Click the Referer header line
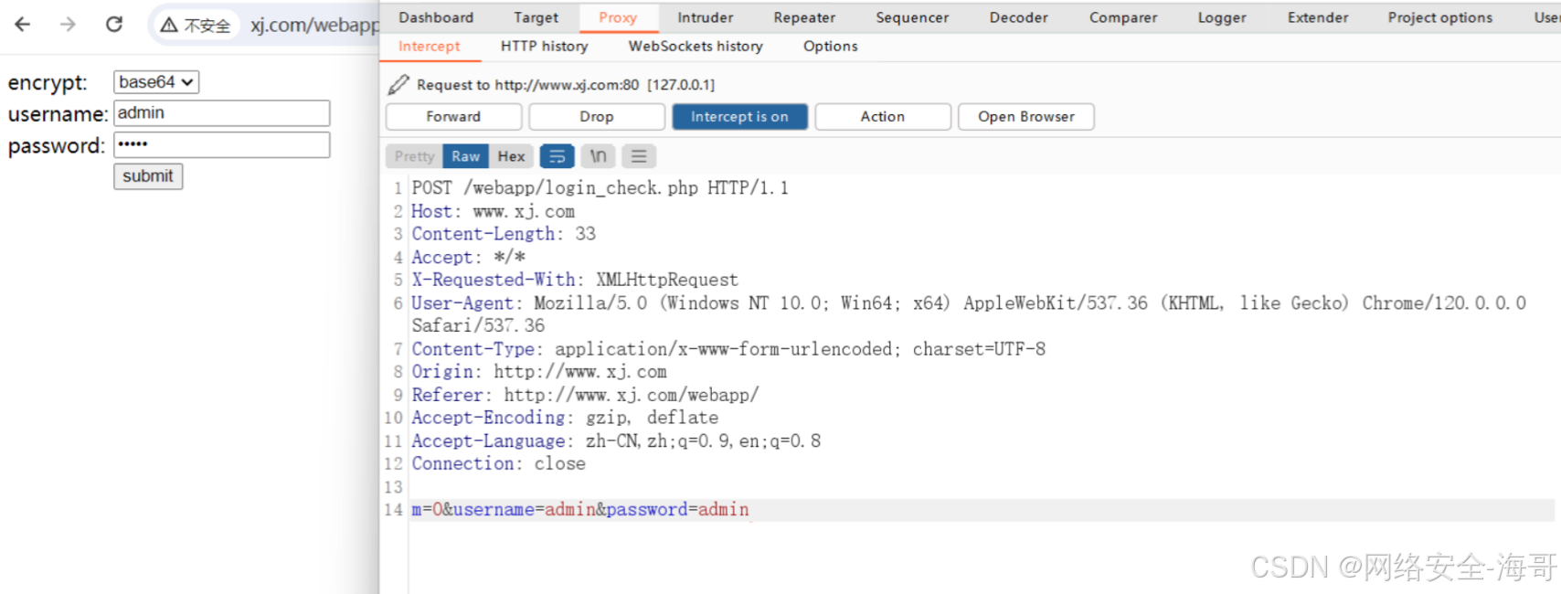Screen dimensions: 1561x594 click(585, 395)
